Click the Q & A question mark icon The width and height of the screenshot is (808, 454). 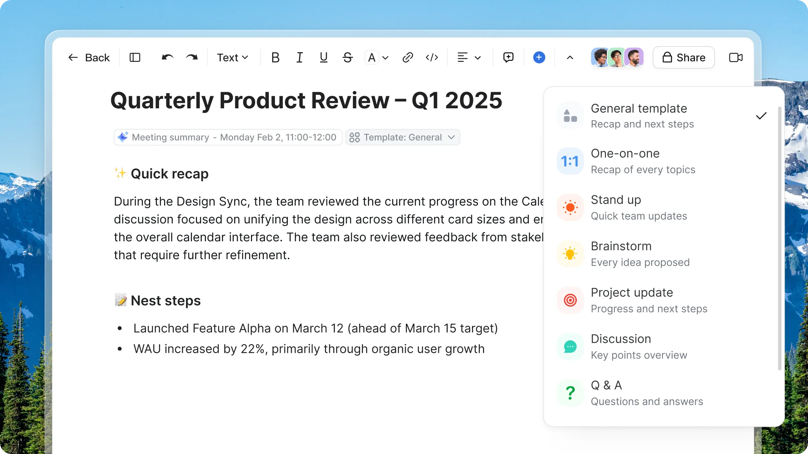[x=570, y=393]
